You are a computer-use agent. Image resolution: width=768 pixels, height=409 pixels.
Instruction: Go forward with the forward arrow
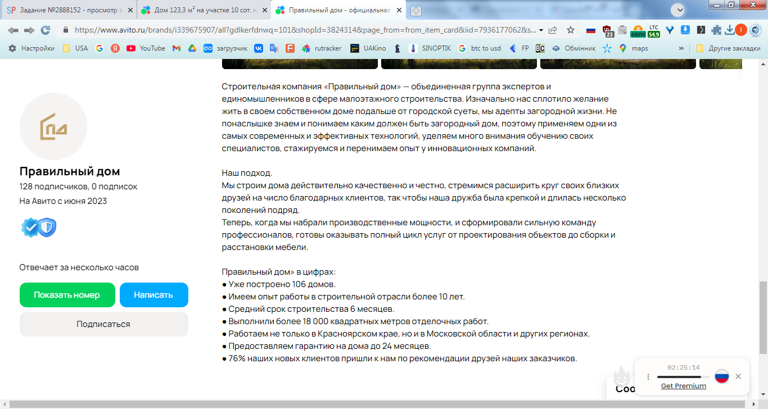point(29,30)
